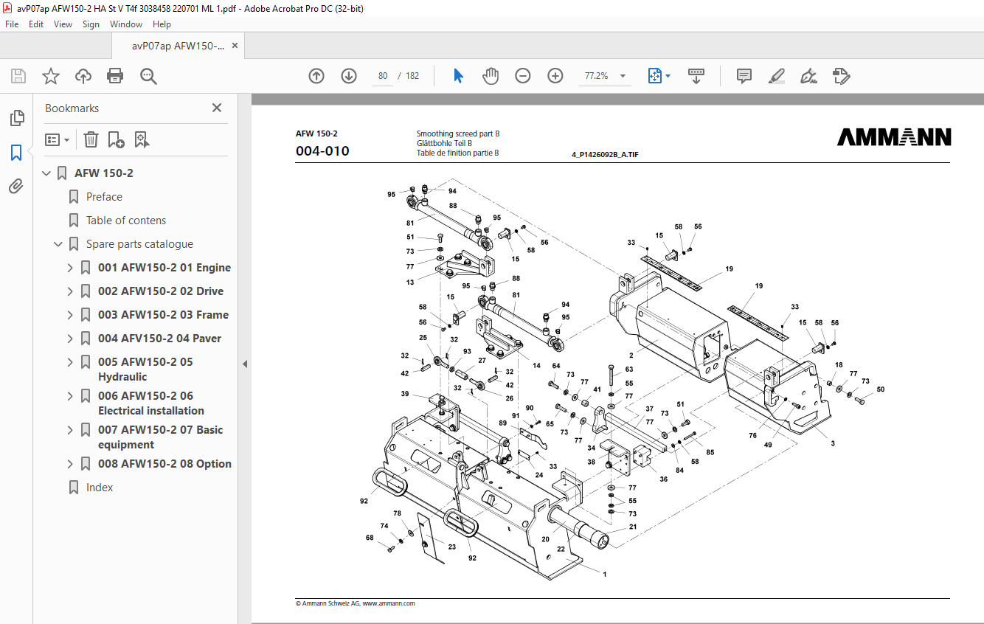The width and height of the screenshot is (984, 624).
Task: Select 004 AFV150-2 04 Paver bookmark
Action: [x=159, y=339]
